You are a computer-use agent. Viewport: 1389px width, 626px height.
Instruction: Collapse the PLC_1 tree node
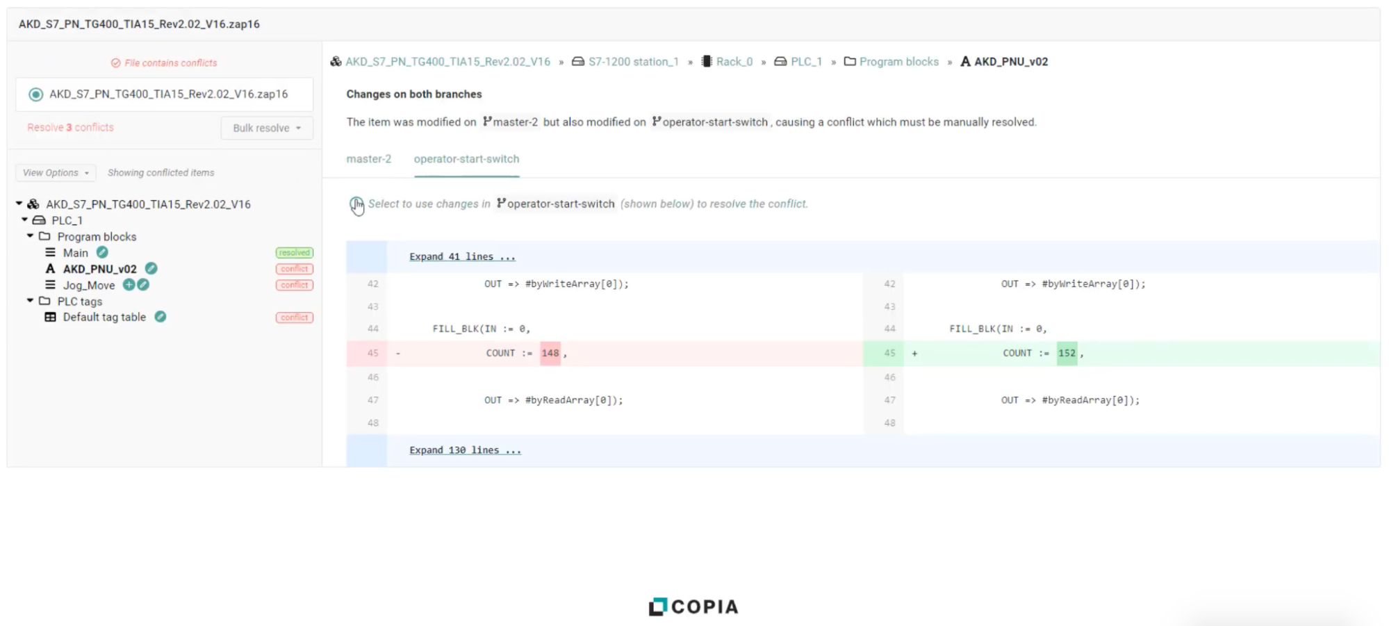24,220
